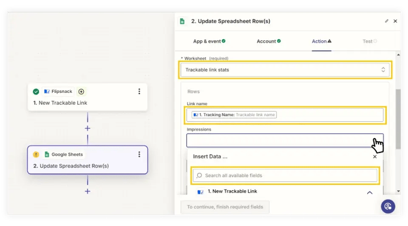This screenshot has height=226, width=408.
Task: Click the scroll down arrow in panel
Action: pyautogui.click(x=398, y=191)
